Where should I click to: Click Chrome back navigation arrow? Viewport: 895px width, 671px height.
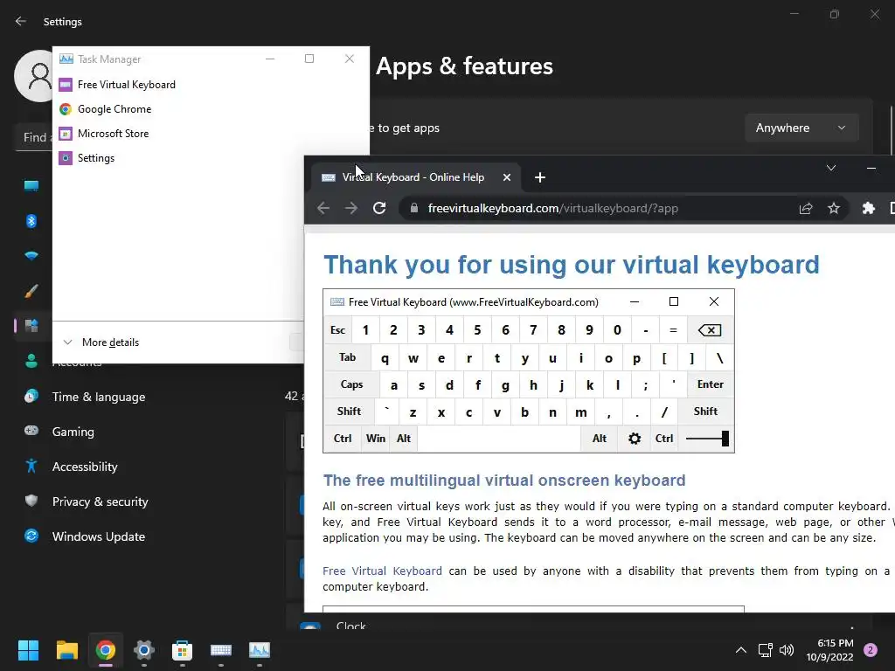tap(323, 208)
